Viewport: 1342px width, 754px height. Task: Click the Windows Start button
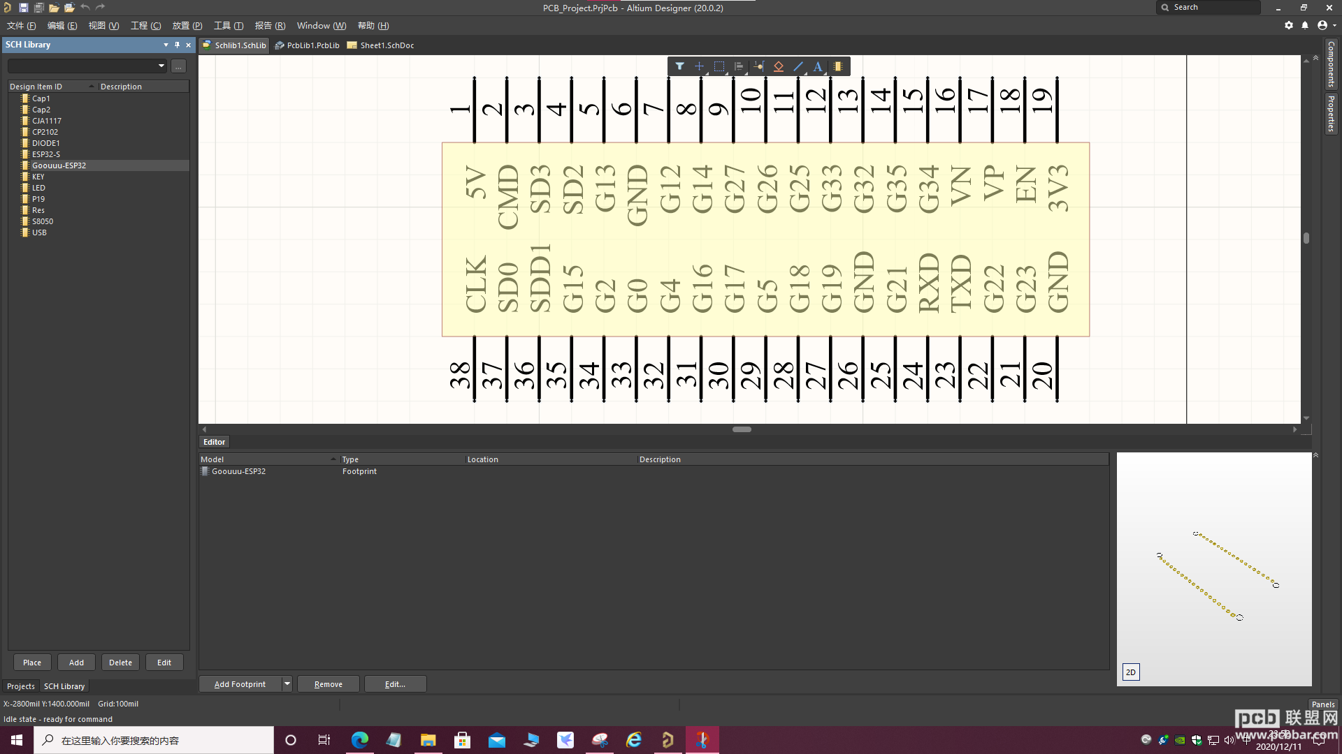[x=17, y=740]
